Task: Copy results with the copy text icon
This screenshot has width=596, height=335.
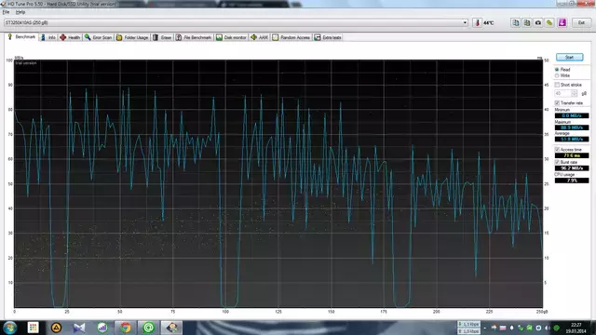Action: [515, 22]
